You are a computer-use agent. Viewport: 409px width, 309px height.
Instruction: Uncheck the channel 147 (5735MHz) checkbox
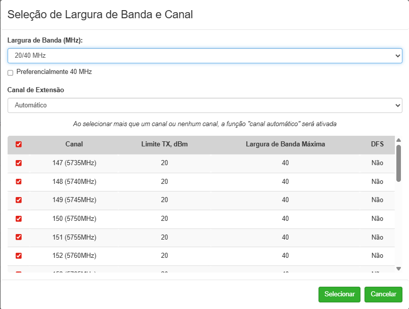(x=19, y=163)
